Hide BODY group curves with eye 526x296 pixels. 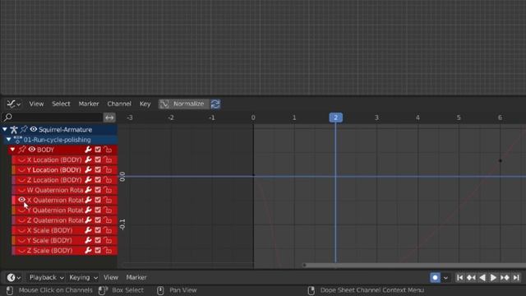pos(32,150)
